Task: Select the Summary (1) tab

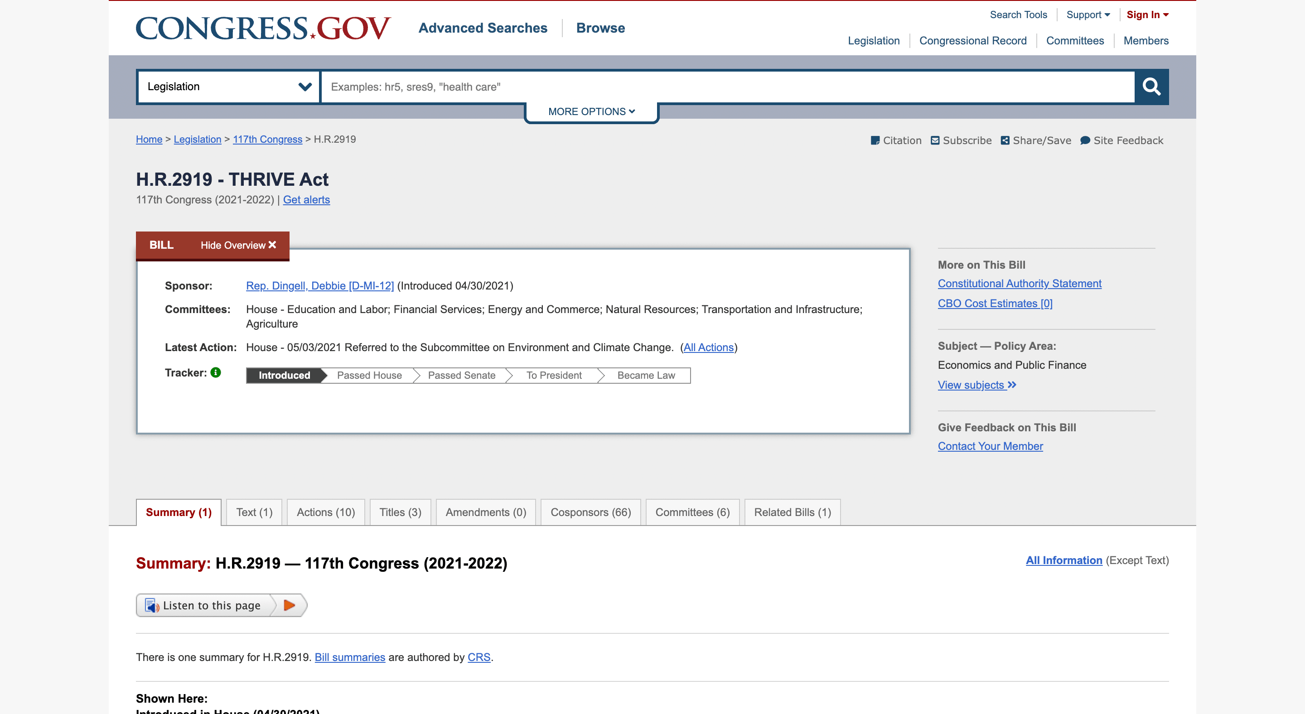Action: click(179, 512)
